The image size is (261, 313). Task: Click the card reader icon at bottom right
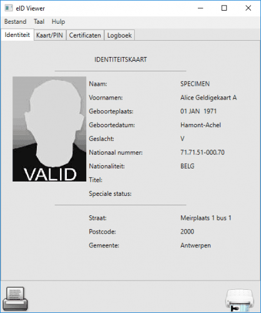pyautogui.click(x=240, y=300)
